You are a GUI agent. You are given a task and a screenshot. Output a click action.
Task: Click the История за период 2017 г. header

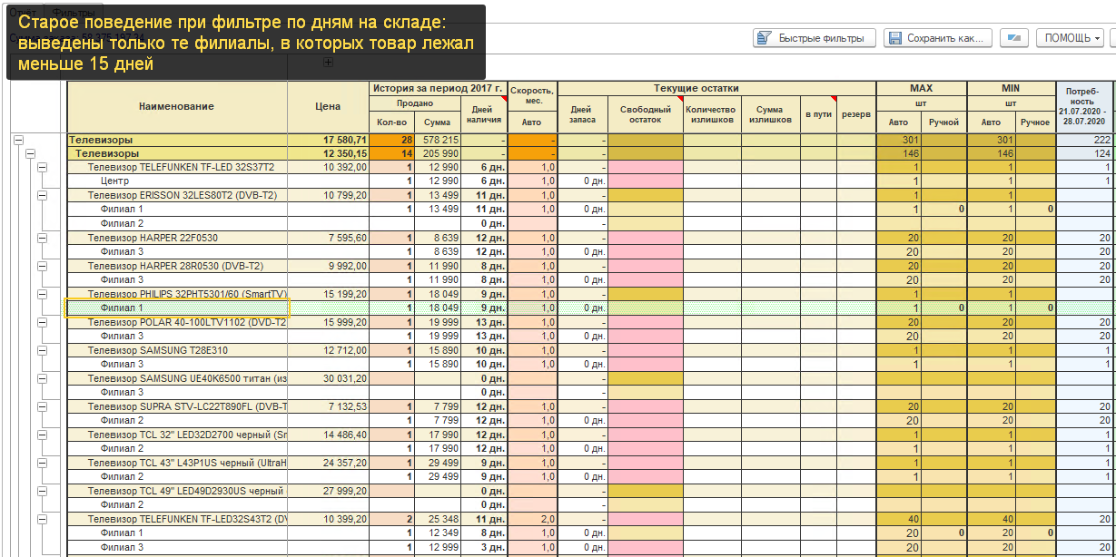tap(439, 88)
